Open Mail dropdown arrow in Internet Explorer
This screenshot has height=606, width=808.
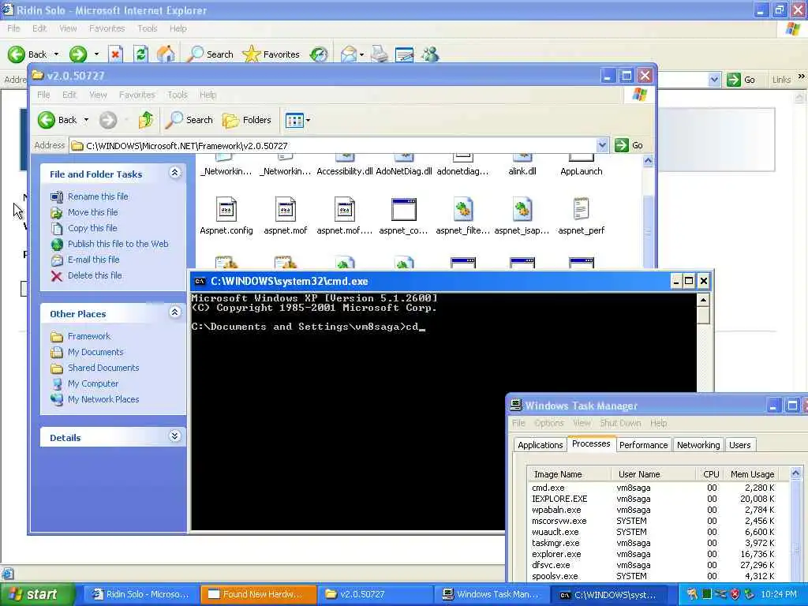(361, 54)
